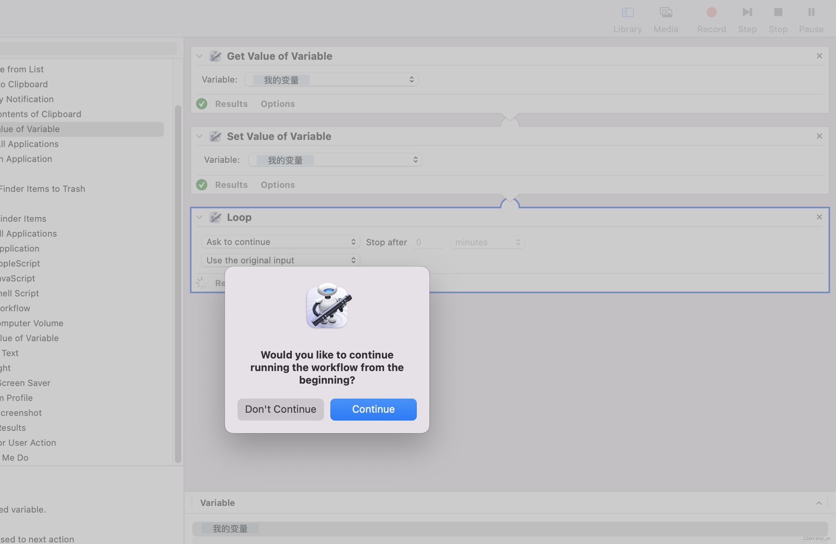
Task: Open the Ask to continue dropdown
Action: tap(280, 242)
